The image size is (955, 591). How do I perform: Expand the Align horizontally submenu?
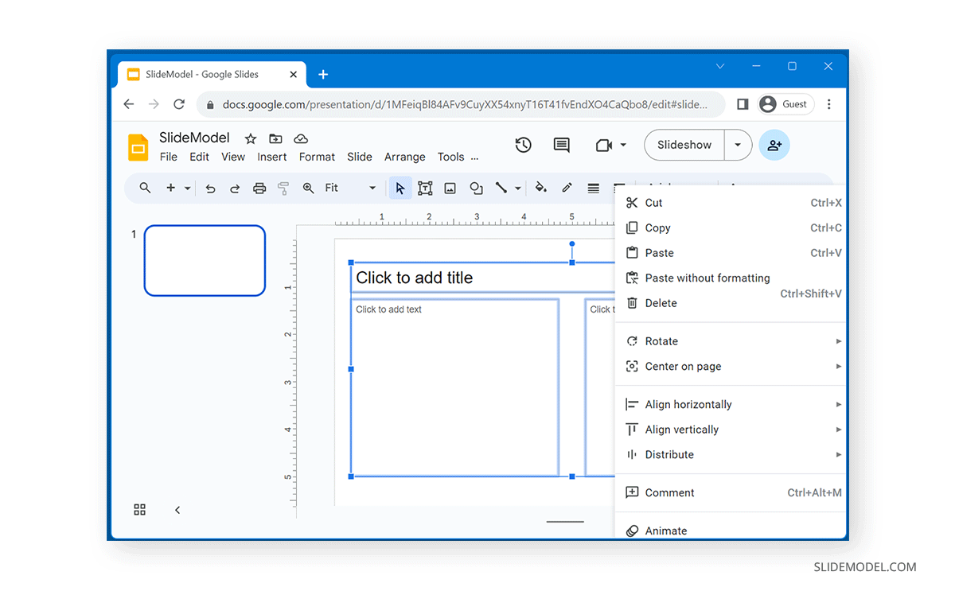(688, 404)
